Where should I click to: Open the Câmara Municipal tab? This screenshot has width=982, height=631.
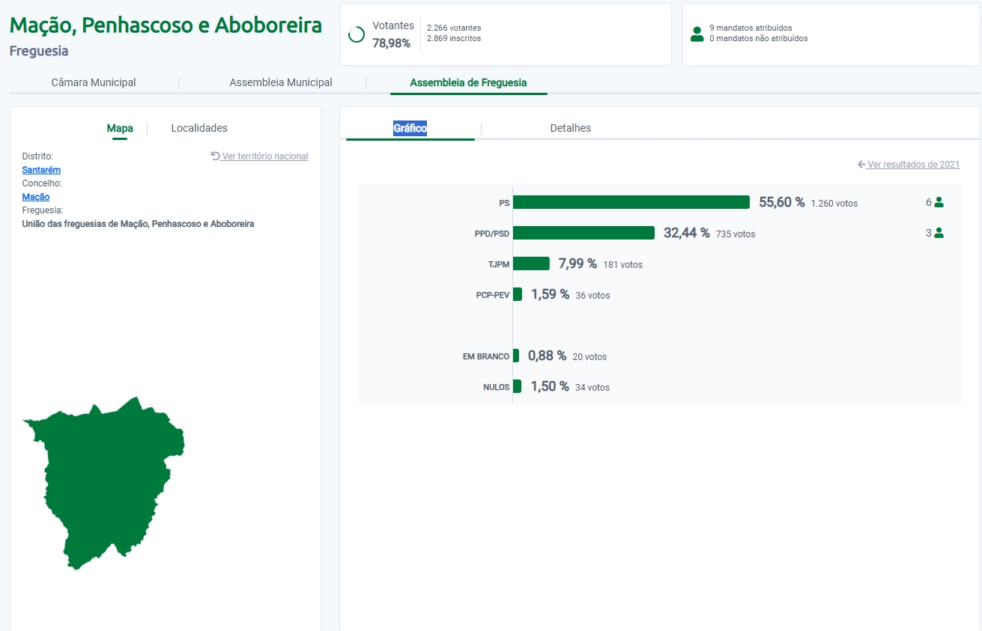coord(94,82)
